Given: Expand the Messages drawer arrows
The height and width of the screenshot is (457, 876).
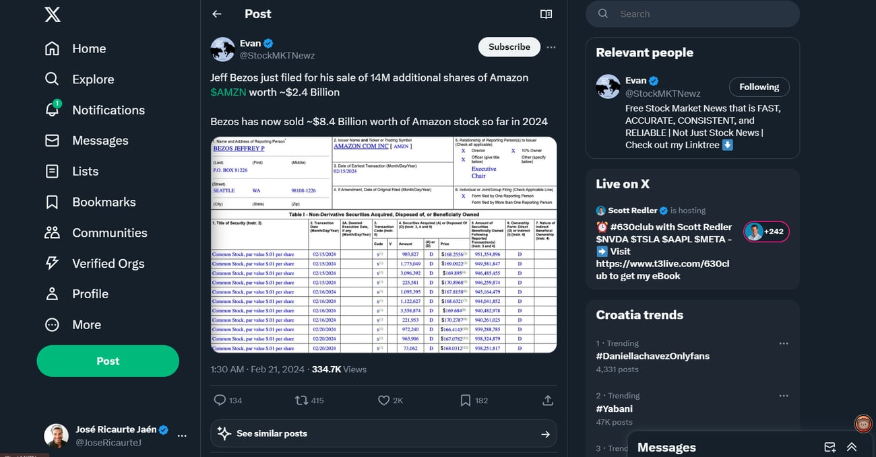Looking at the screenshot, I should point(852,447).
